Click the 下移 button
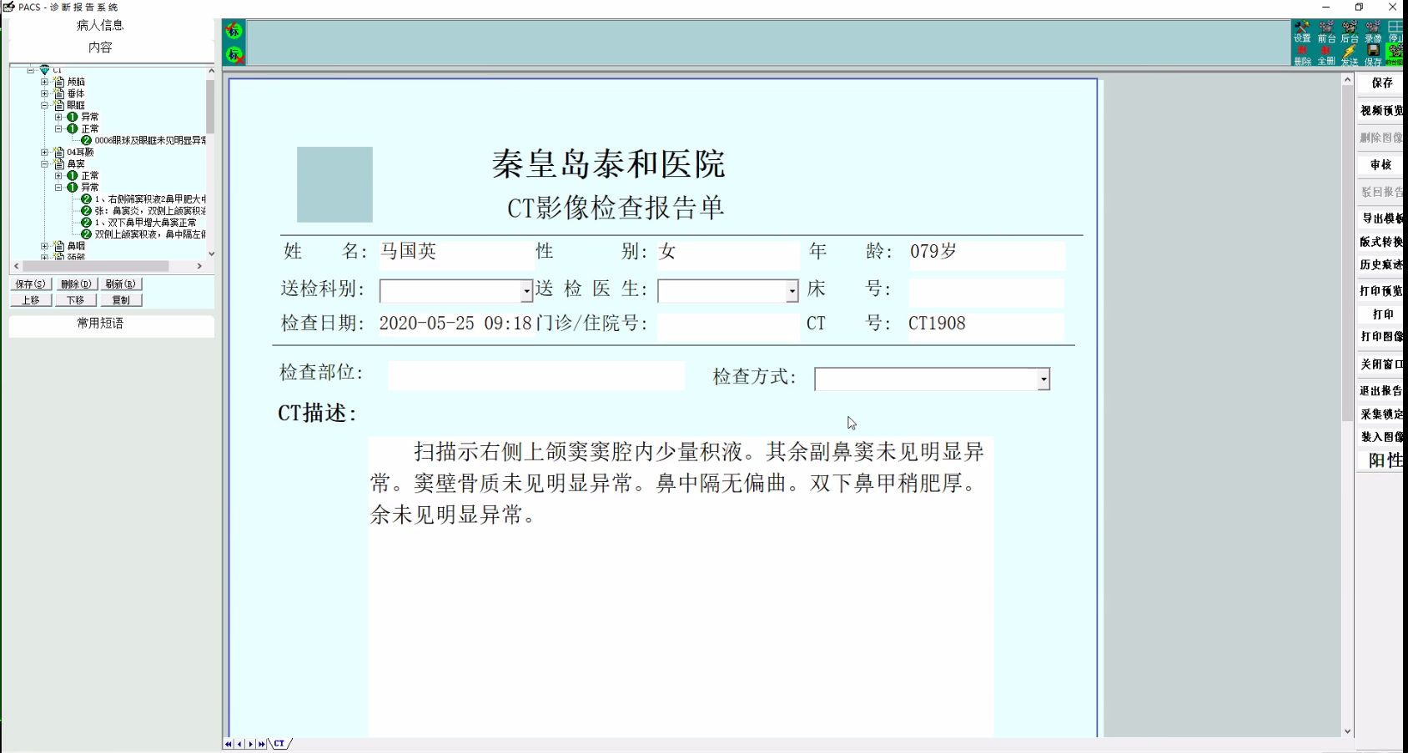The image size is (1408, 753). 76,300
